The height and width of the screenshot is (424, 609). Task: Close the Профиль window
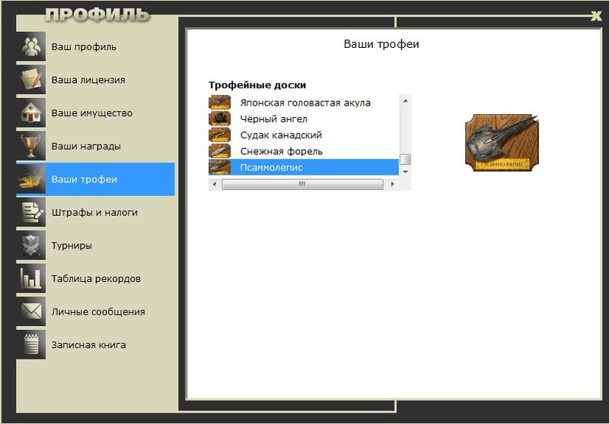596,15
